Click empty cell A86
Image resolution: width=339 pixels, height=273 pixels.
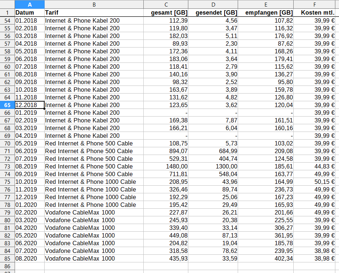pyautogui.click(x=30, y=266)
